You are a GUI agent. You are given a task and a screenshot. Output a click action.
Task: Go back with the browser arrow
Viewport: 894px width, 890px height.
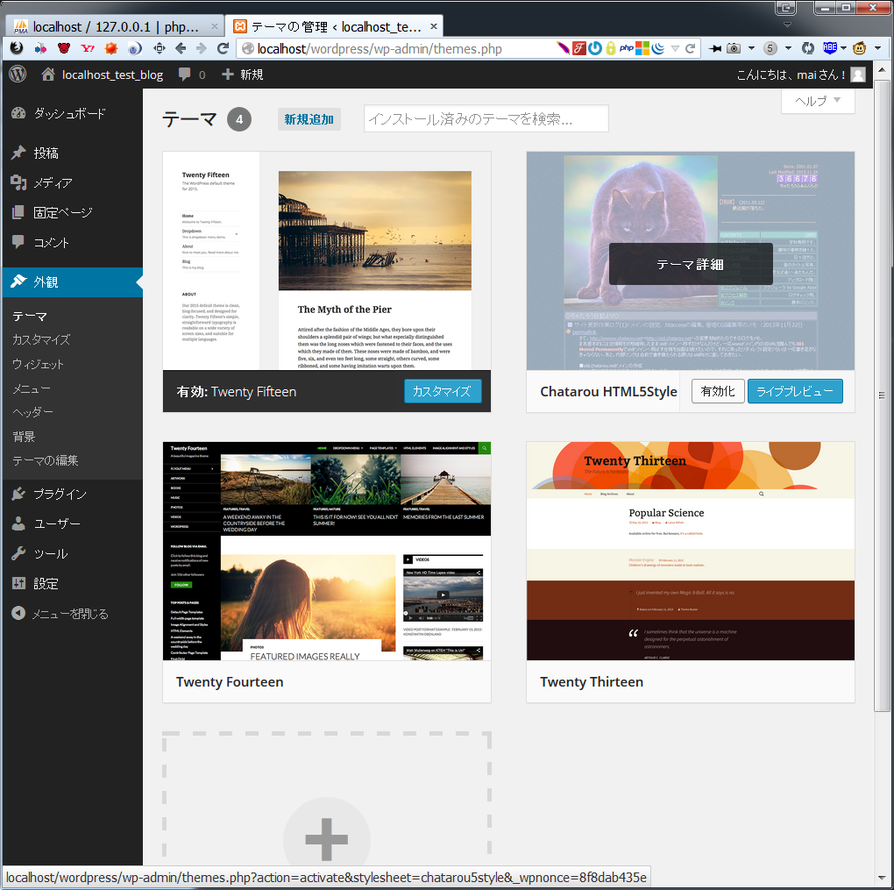[181, 48]
